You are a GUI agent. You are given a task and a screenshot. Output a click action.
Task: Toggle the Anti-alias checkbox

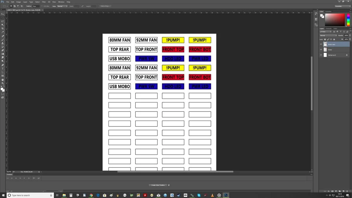click(x=42, y=6)
